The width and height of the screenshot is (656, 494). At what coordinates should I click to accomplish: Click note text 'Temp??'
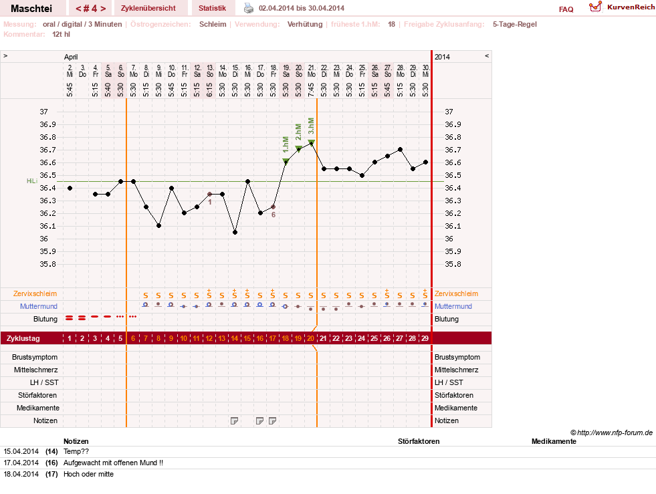(x=76, y=451)
